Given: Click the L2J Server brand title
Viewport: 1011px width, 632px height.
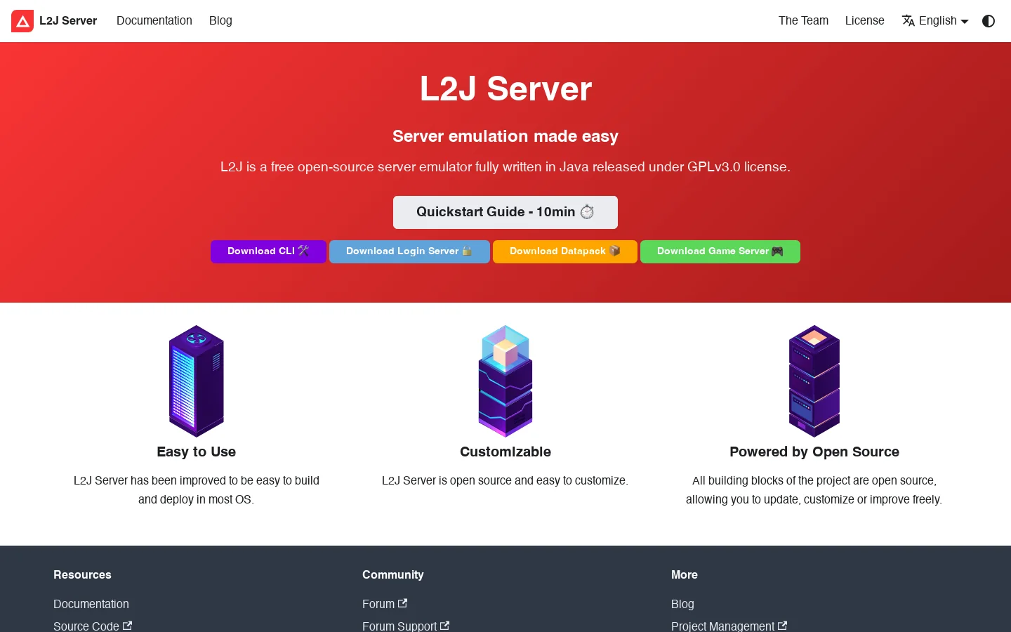Looking at the screenshot, I should pyautogui.click(x=68, y=21).
